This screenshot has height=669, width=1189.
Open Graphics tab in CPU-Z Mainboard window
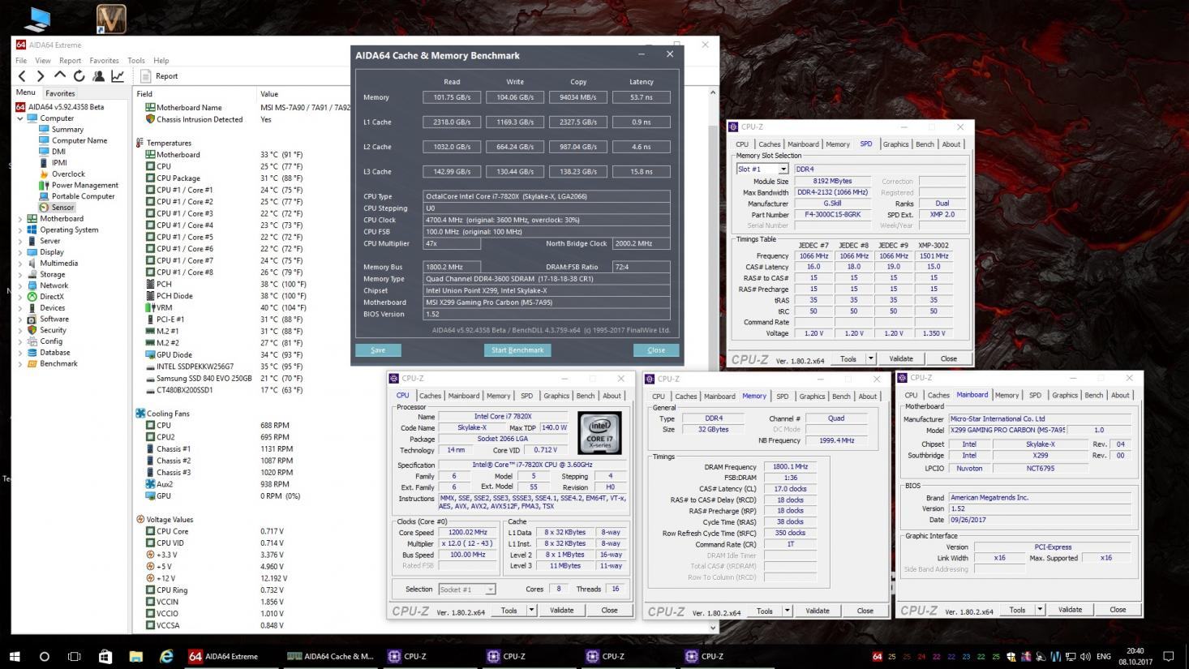1064,395
